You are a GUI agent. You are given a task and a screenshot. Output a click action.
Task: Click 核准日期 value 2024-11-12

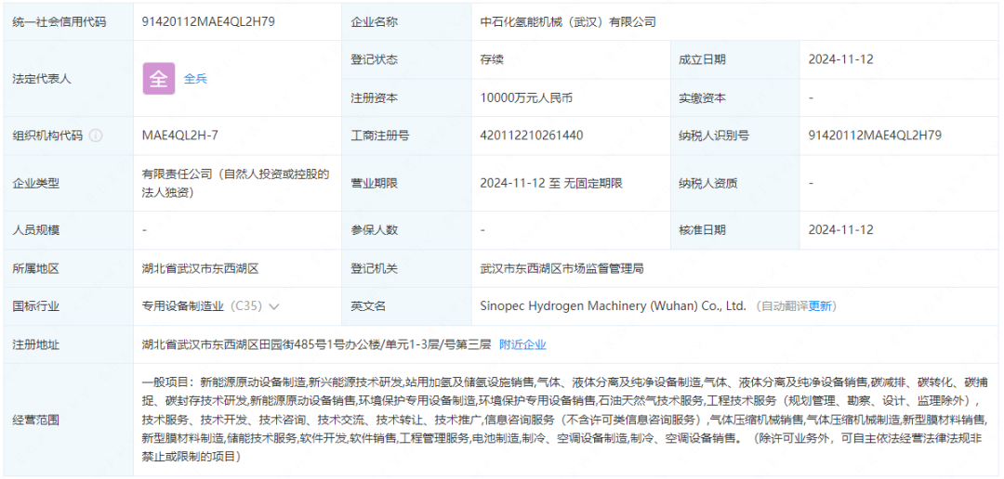pyautogui.click(x=840, y=229)
